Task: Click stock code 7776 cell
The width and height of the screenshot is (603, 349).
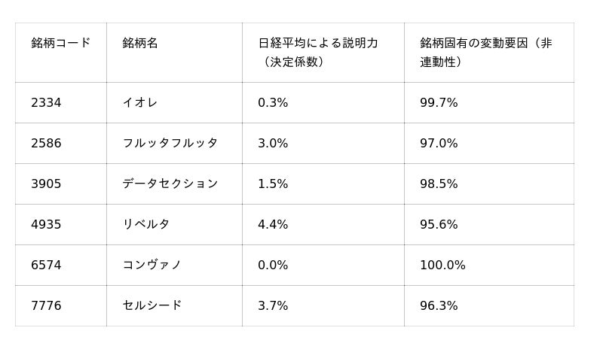Action: pyautogui.click(x=46, y=306)
